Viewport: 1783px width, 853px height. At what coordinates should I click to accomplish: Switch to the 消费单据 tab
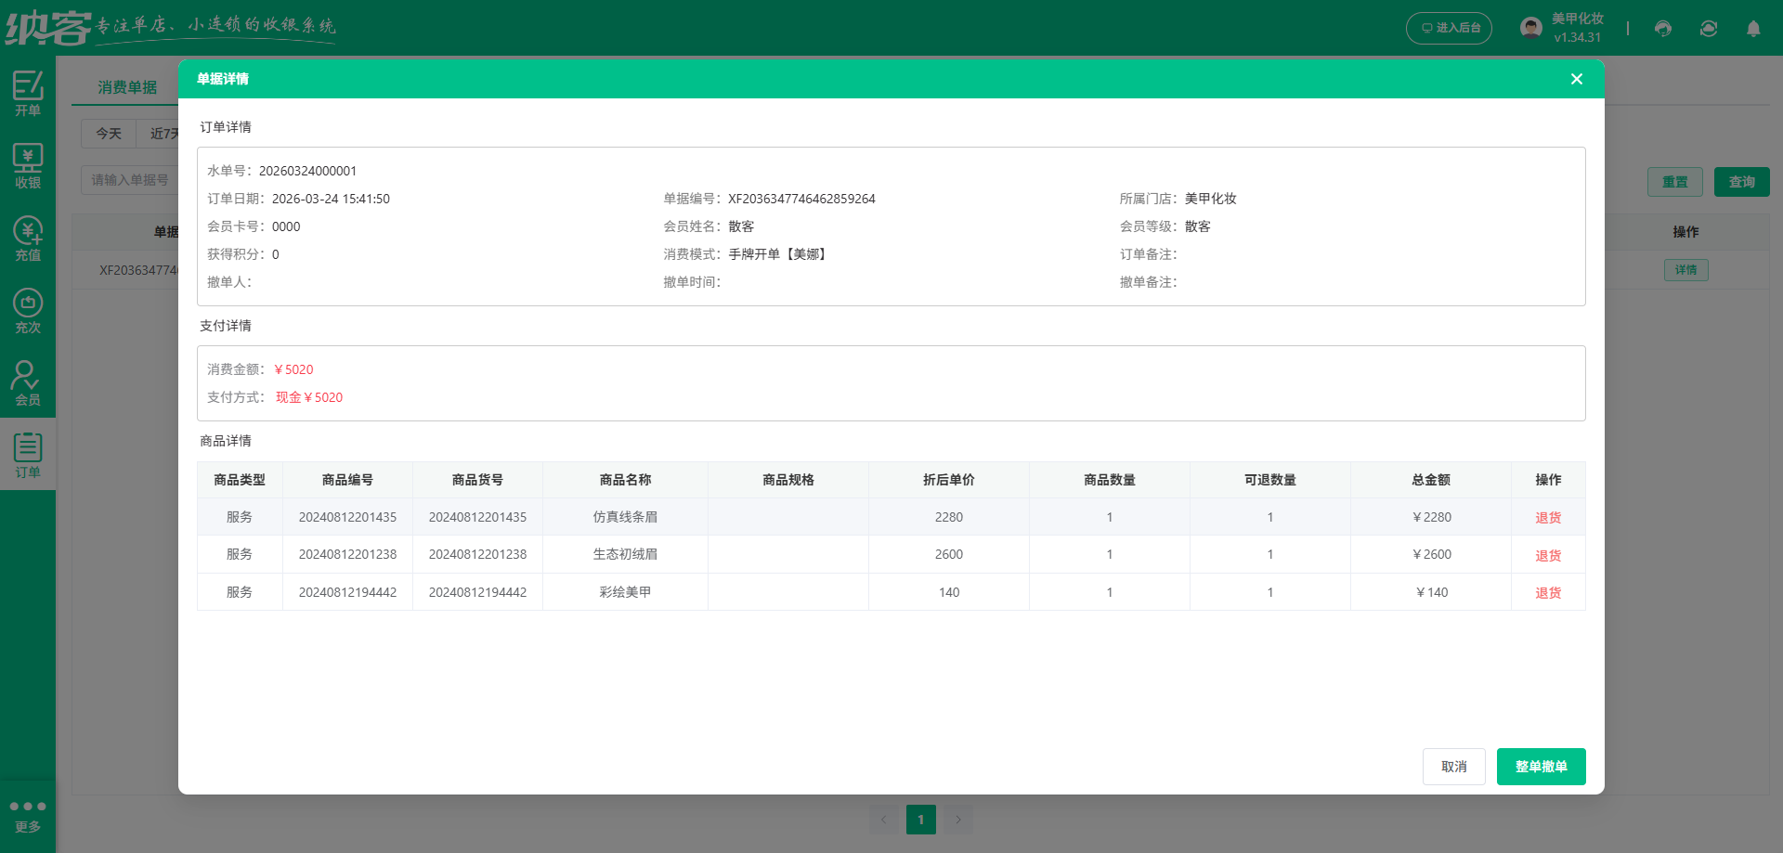pyautogui.click(x=127, y=87)
